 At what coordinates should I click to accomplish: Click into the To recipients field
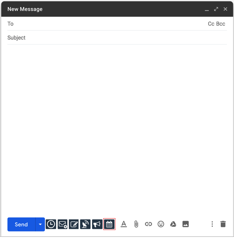pos(109,24)
